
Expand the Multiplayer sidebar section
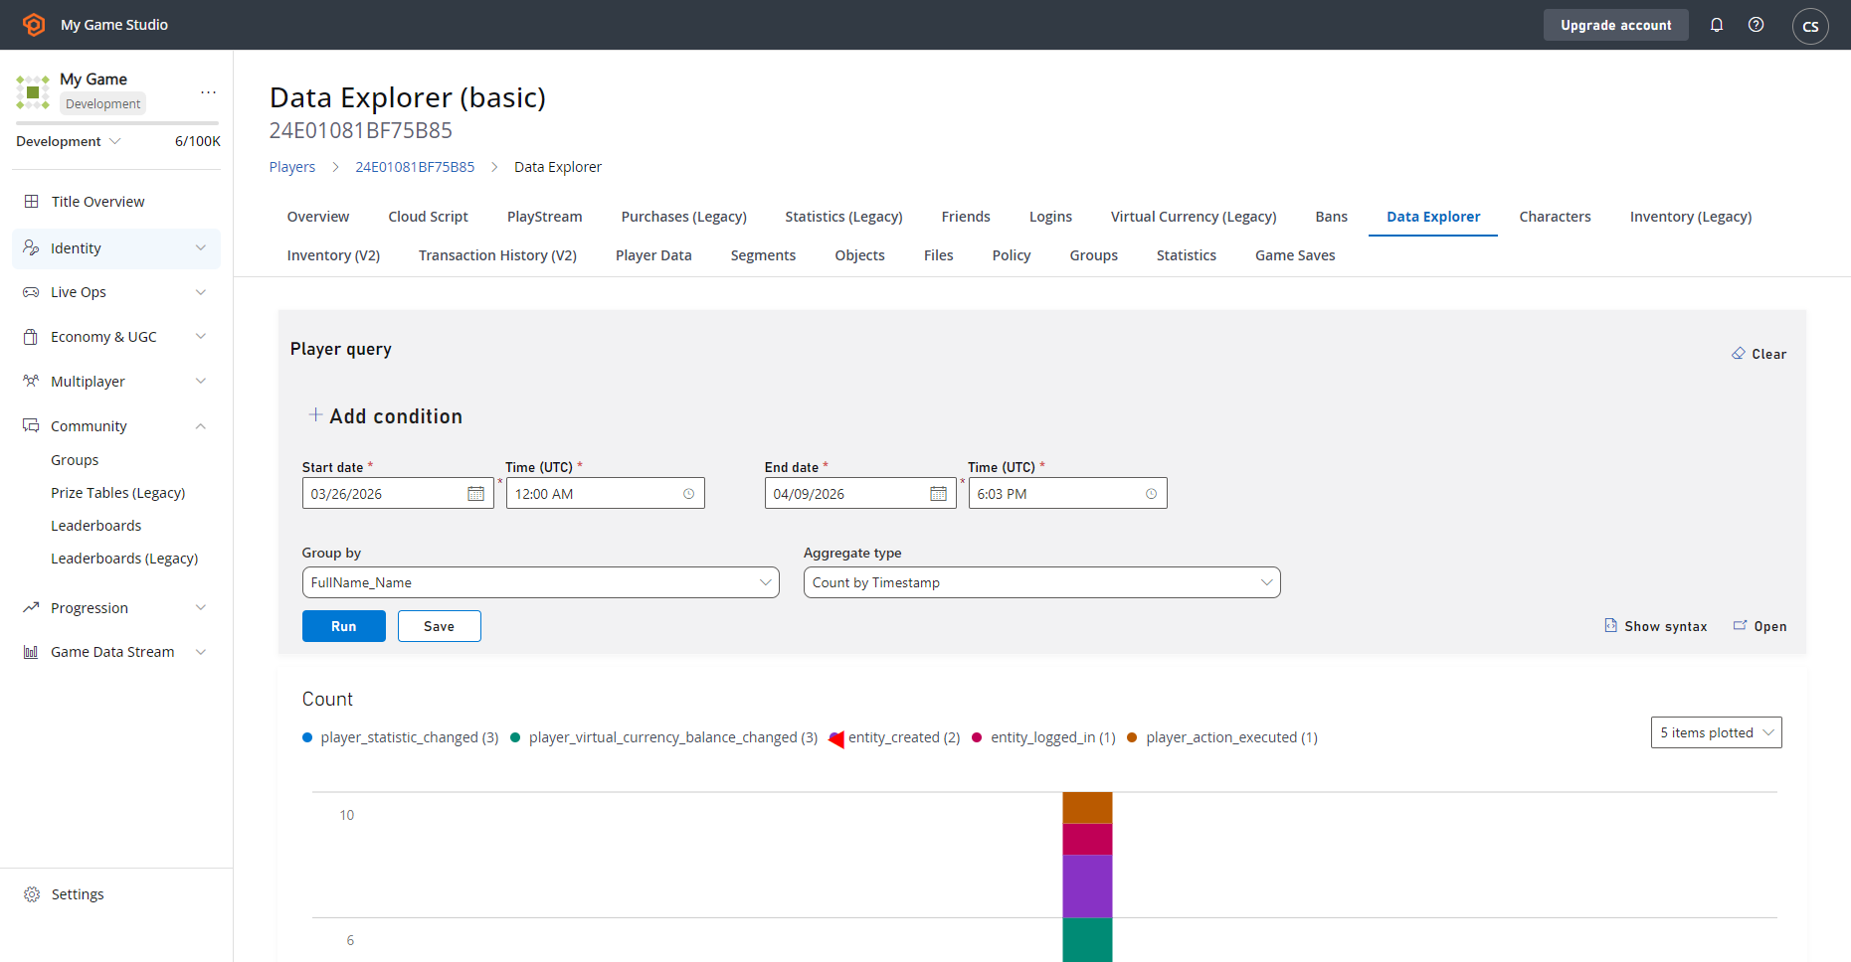(201, 381)
